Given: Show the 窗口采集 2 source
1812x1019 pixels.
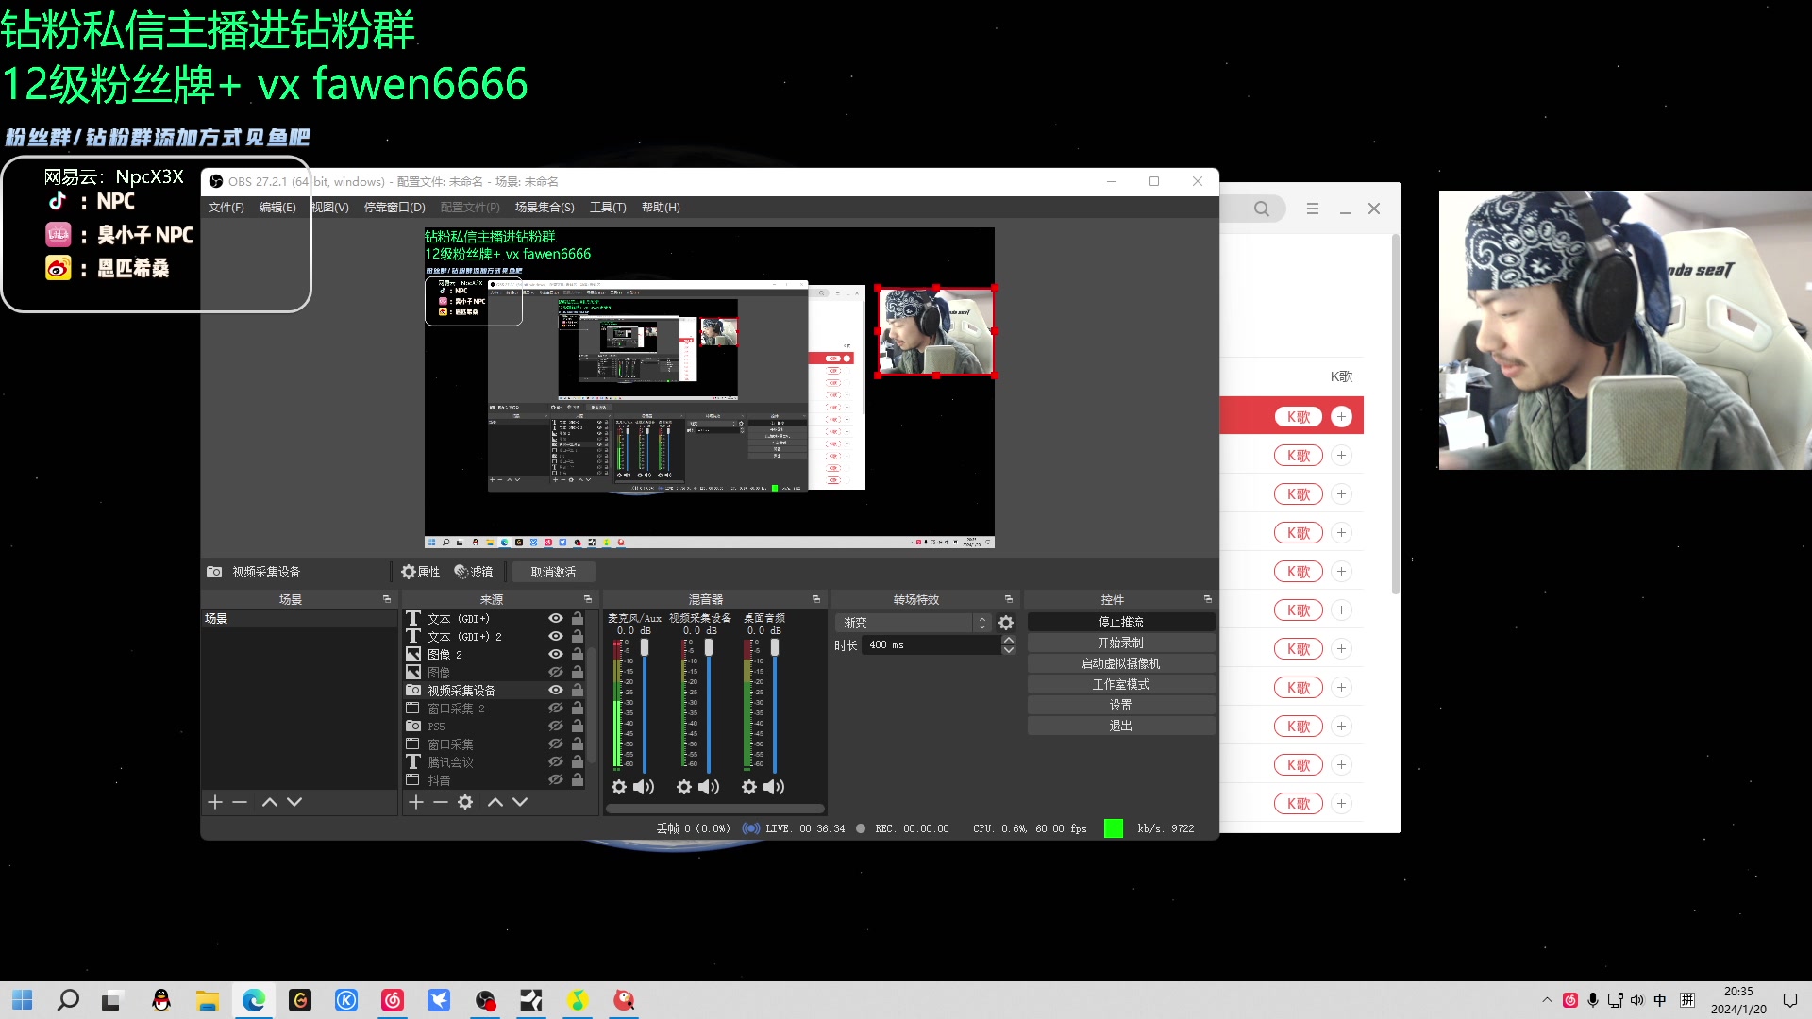Looking at the screenshot, I should 556,708.
